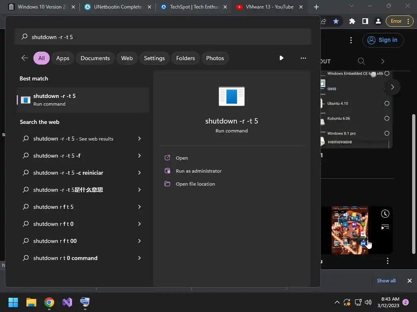
Task: Open Chrome extensions puzzle icon
Action: 352,21
